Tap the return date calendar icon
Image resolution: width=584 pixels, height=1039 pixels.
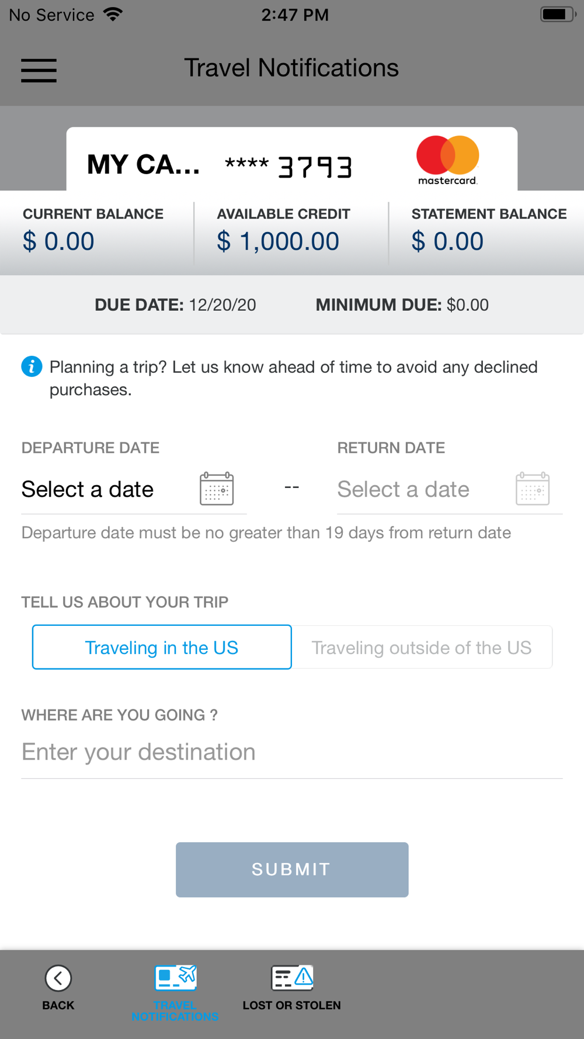(x=532, y=489)
